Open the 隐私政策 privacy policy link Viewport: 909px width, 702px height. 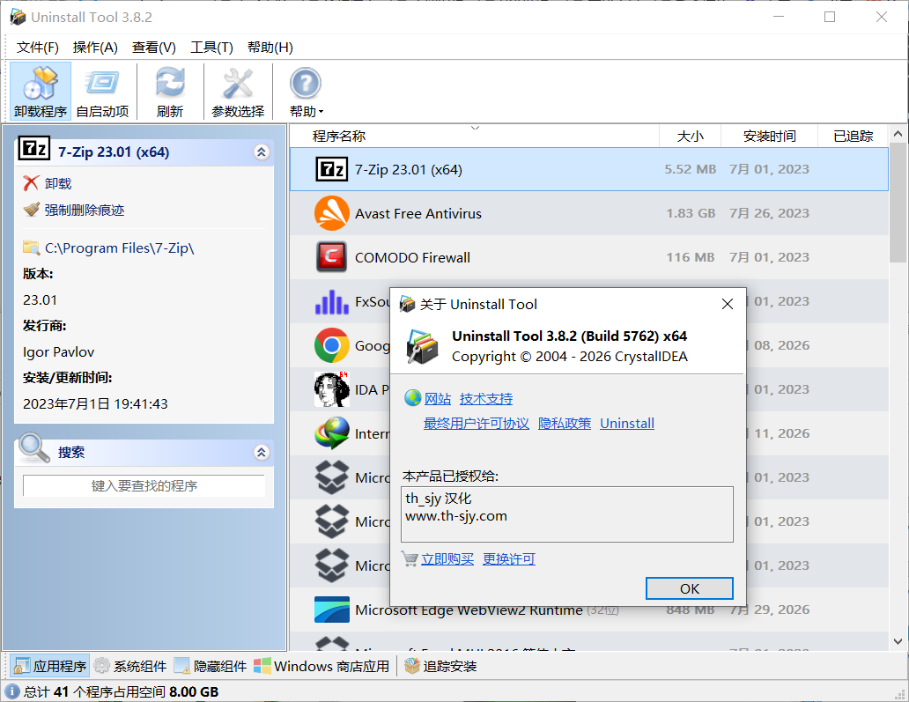point(565,424)
